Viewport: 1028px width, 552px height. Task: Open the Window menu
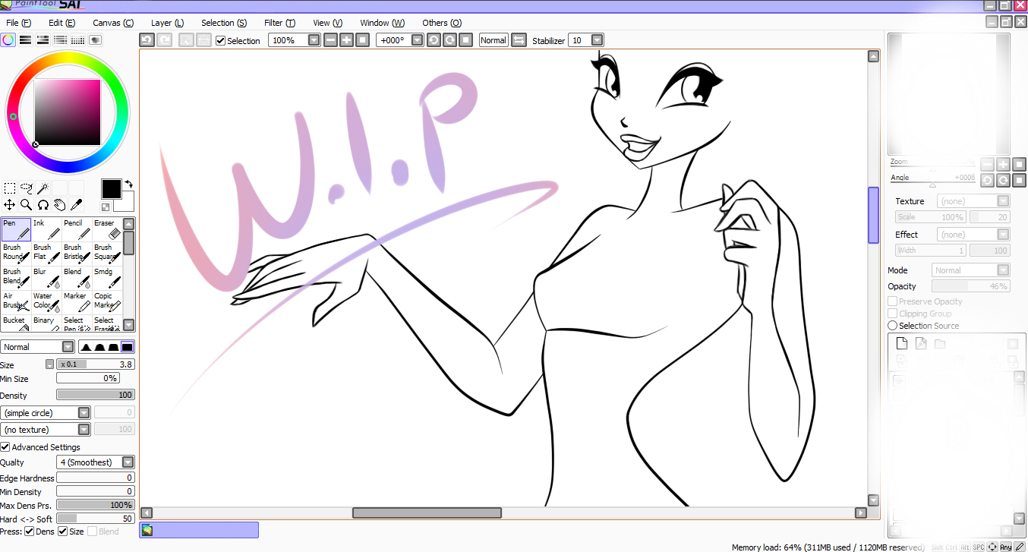[x=382, y=23]
